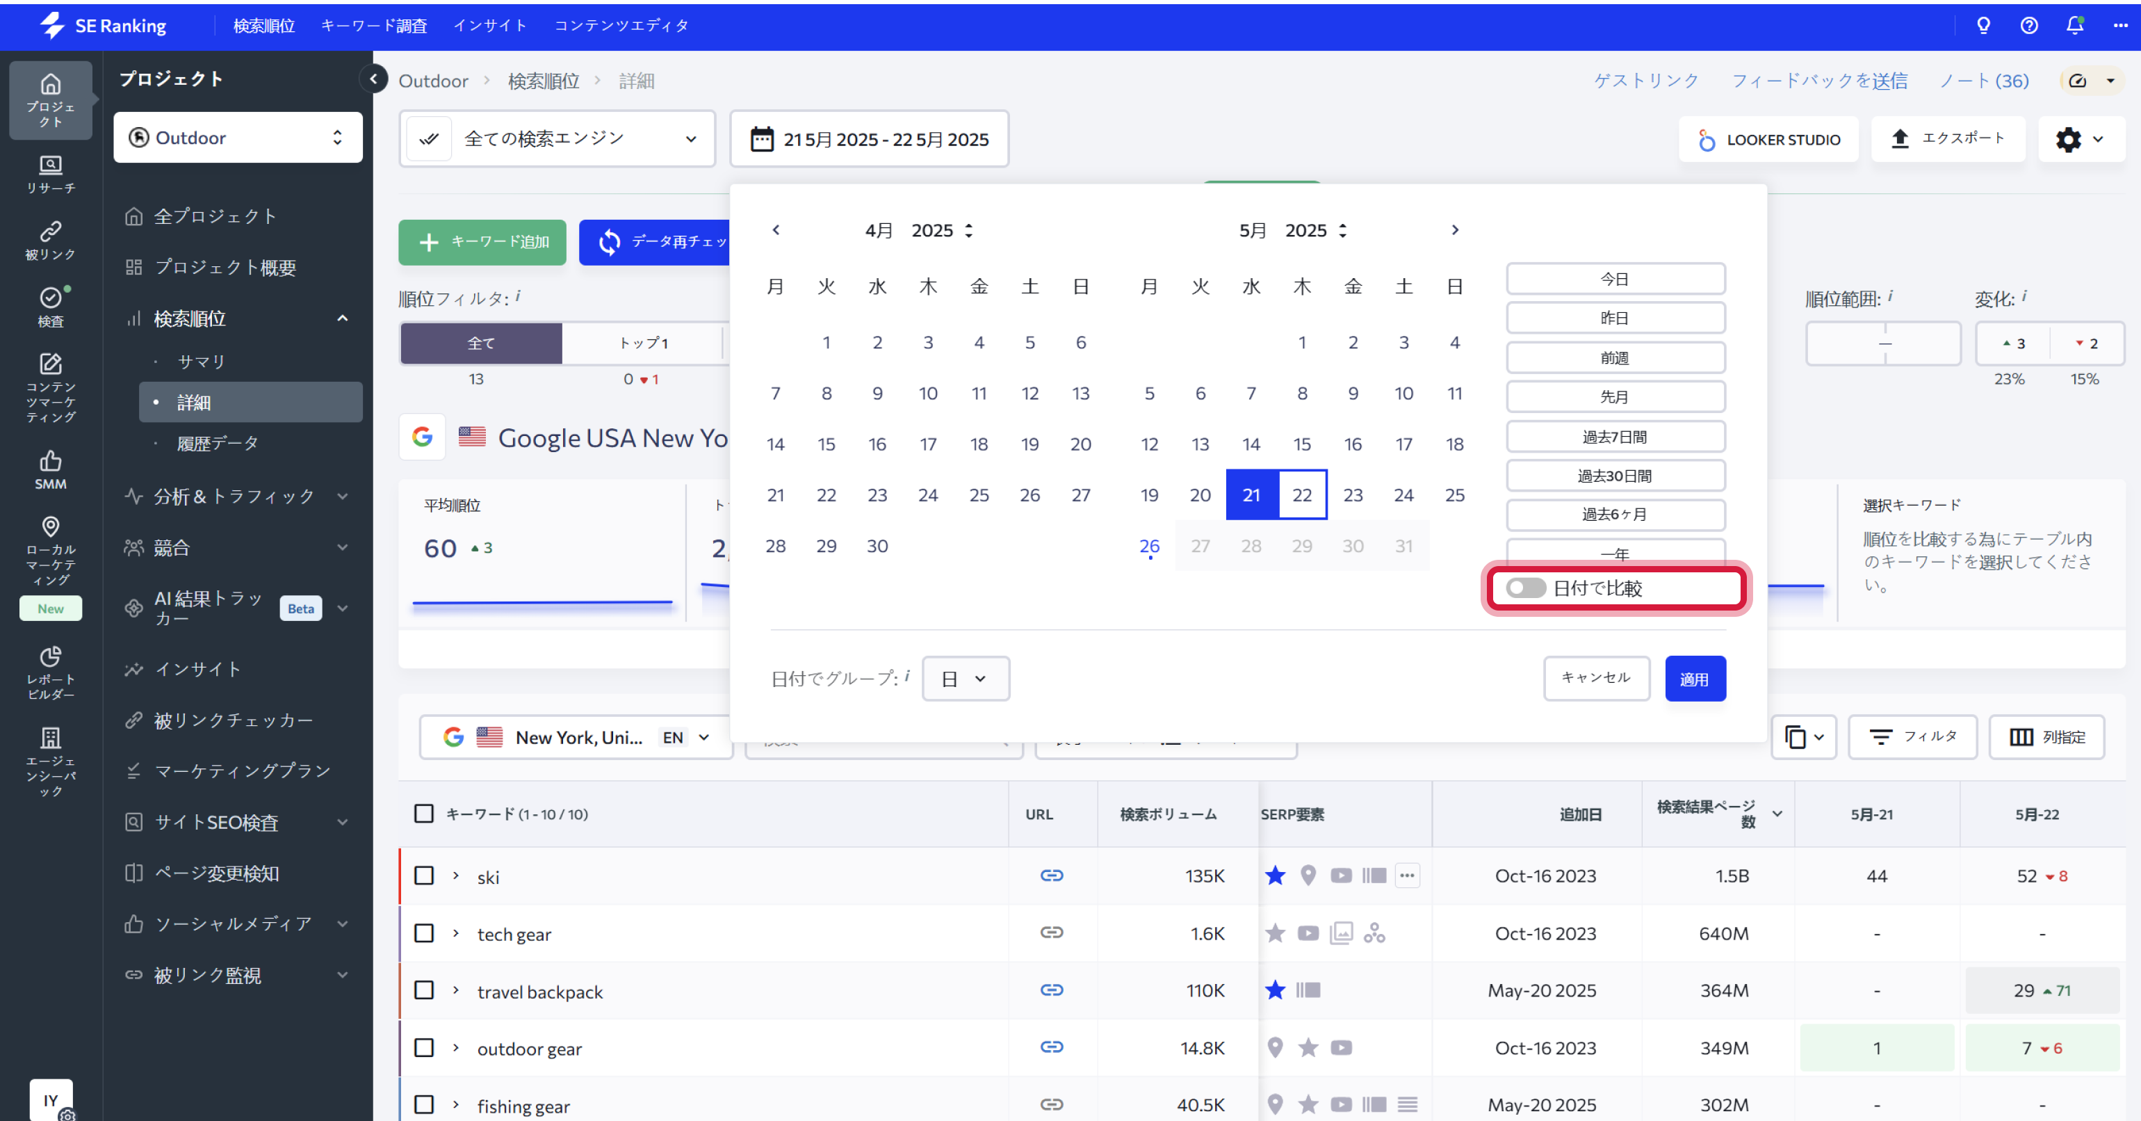This screenshot has height=1121, width=2141.
Task: Open the 列指定 columns button
Action: (x=2046, y=737)
